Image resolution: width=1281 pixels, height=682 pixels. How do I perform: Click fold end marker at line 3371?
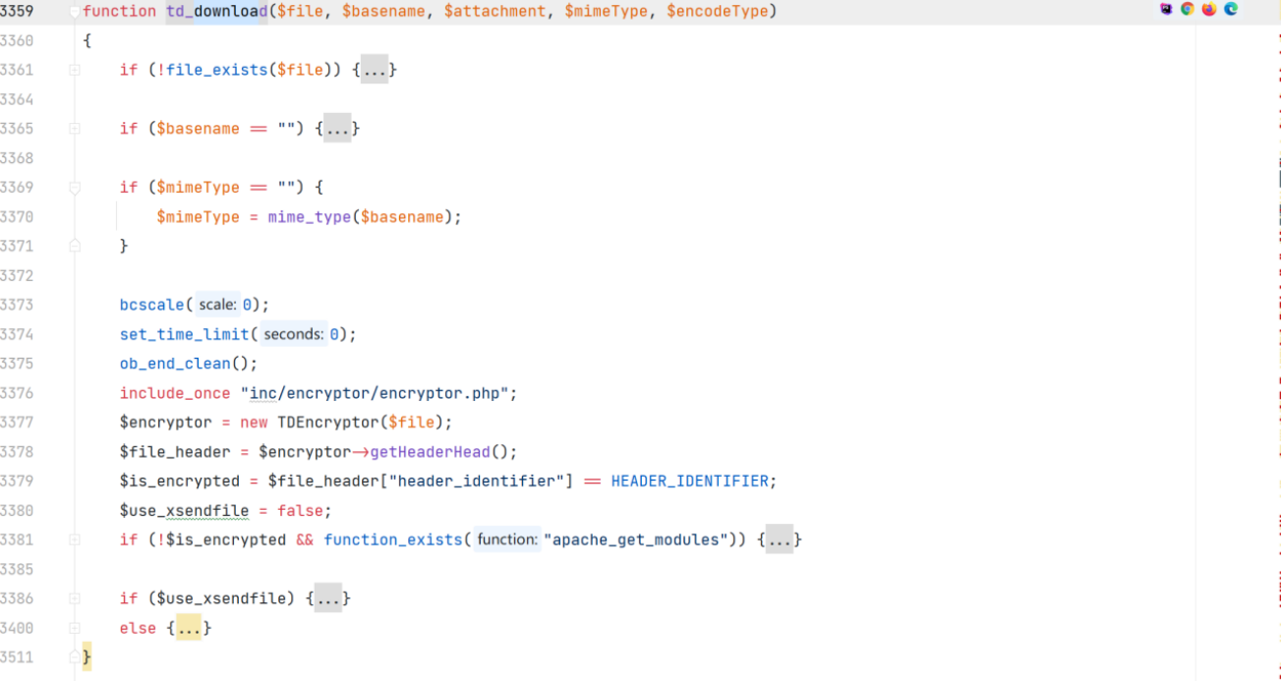(75, 246)
